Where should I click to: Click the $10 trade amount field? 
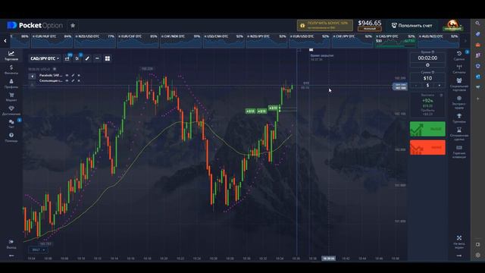(427, 78)
